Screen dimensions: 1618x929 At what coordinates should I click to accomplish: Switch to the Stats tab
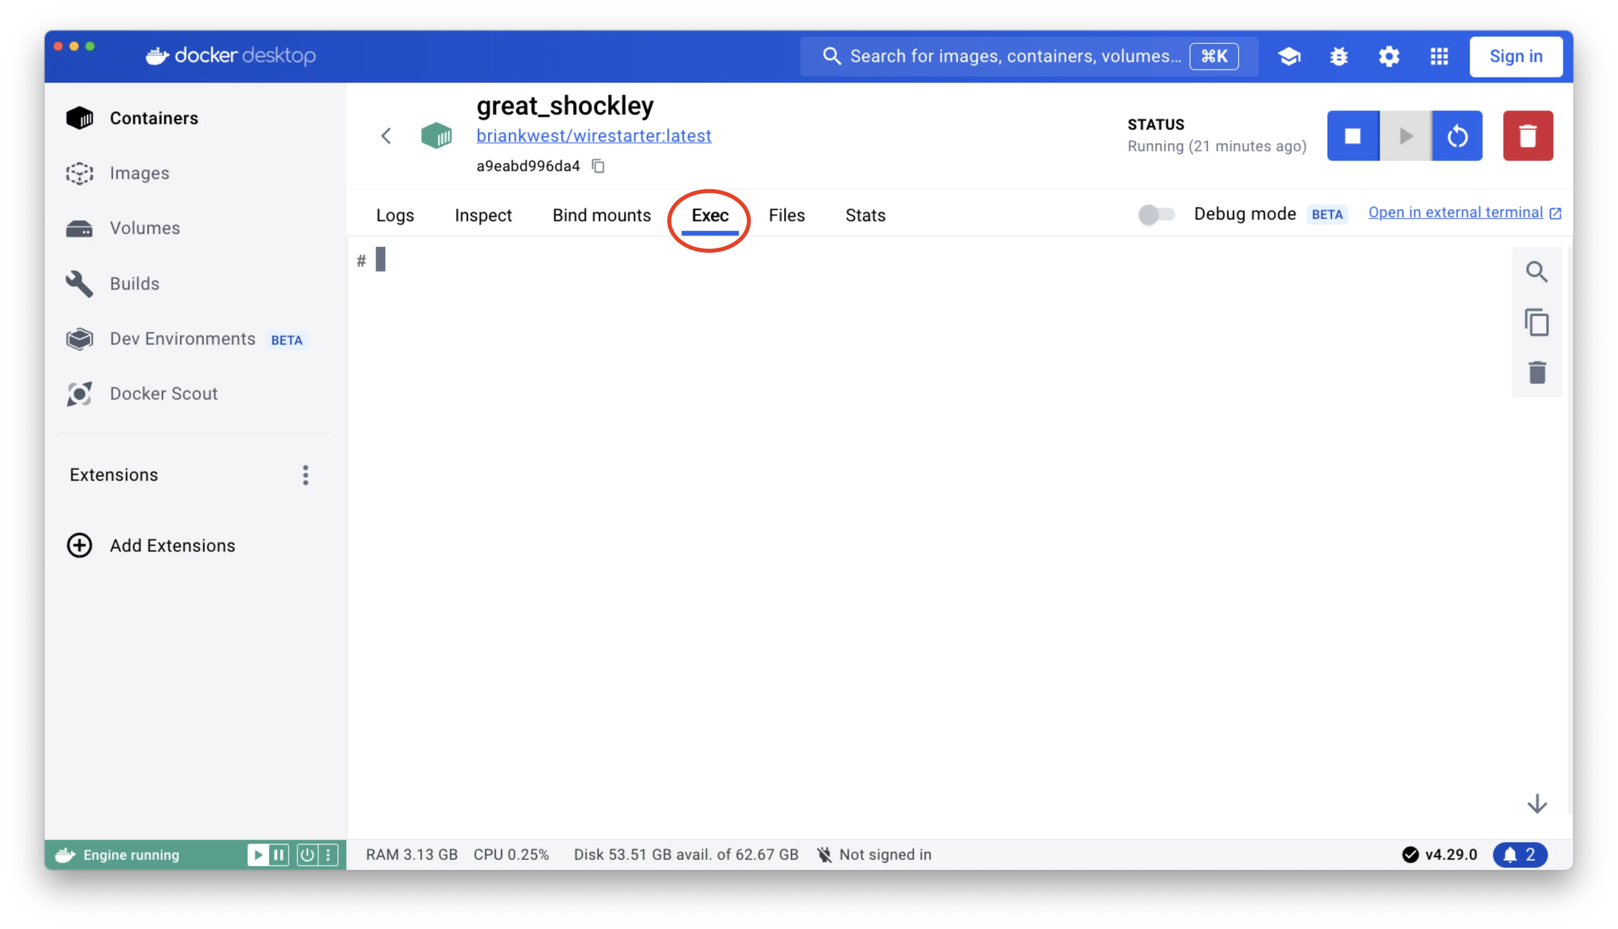click(865, 215)
